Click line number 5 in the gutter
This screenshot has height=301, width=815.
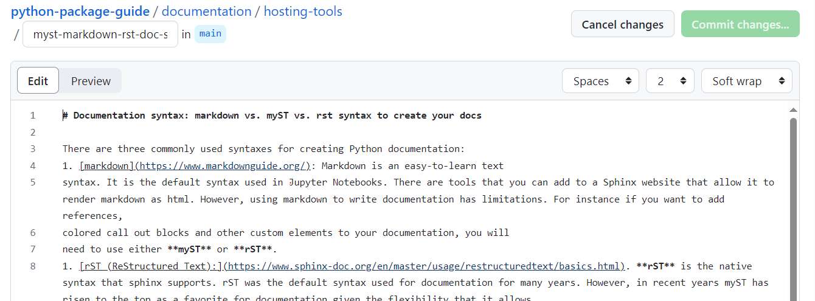[x=33, y=182]
